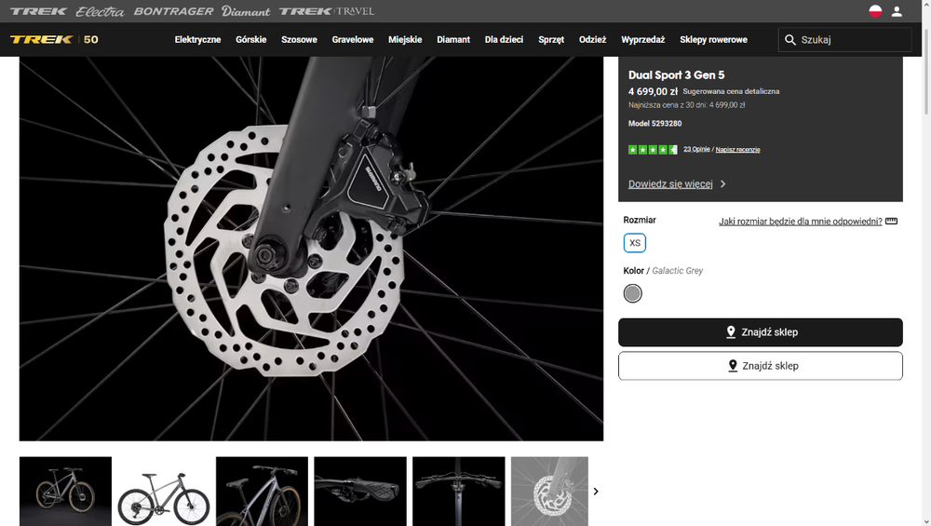Click the white outlined Znajdź sklep button

click(761, 366)
